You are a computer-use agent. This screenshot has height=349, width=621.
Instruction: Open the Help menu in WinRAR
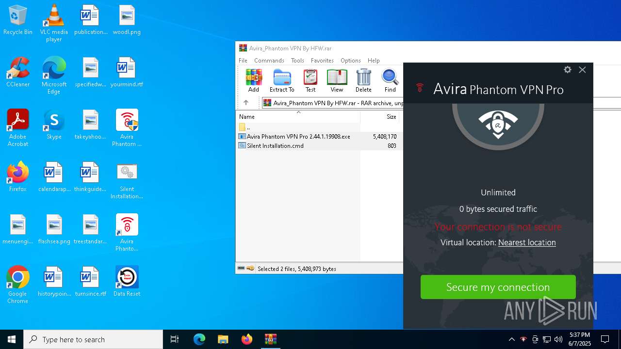[374, 61]
